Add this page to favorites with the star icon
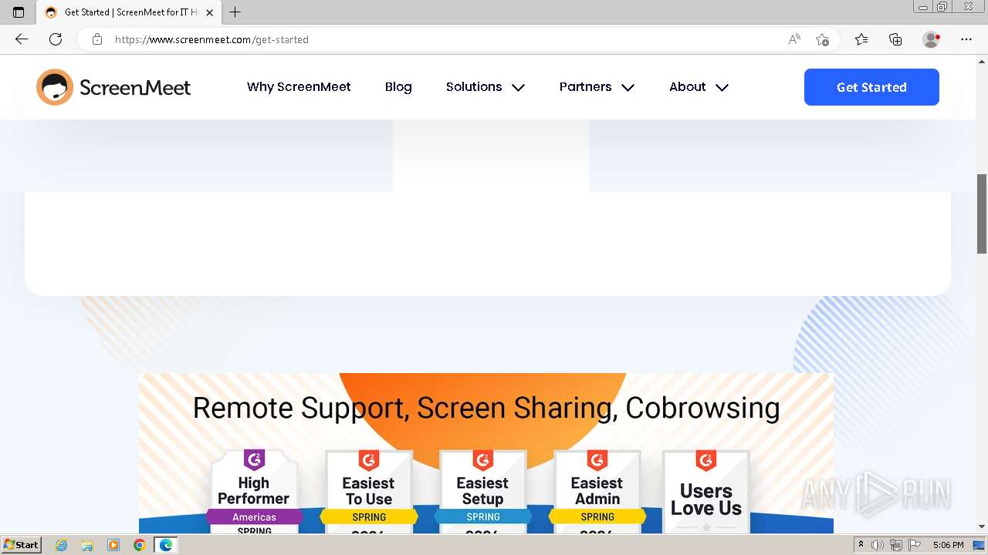 [x=822, y=39]
